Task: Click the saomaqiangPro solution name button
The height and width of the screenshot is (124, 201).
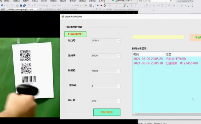Action: (185, 1)
